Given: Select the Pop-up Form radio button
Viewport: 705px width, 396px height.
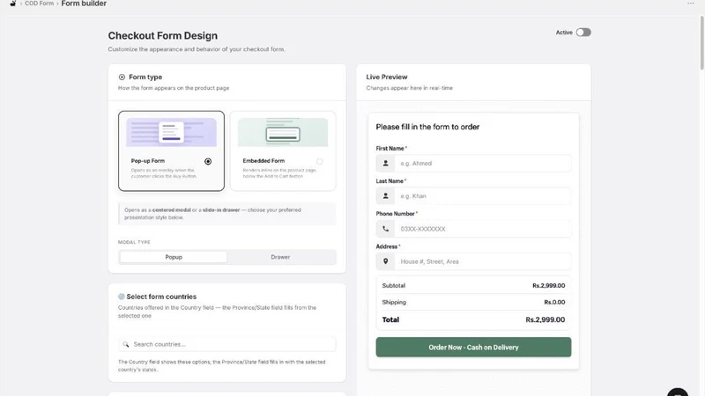Looking at the screenshot, I should 208,162.
